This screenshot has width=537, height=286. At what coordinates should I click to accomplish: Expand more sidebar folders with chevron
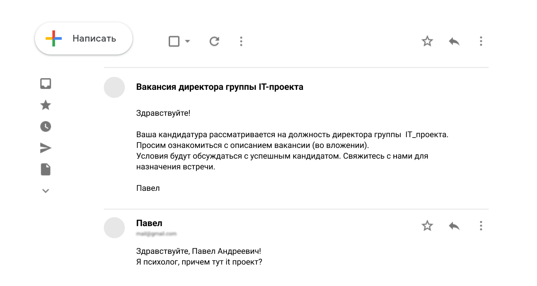[46, 191]
